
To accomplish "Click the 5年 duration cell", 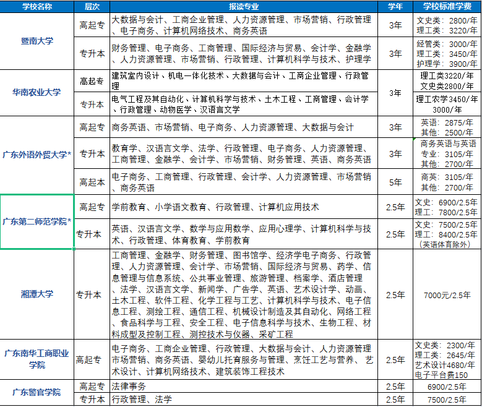I will [x=395, y=182].
